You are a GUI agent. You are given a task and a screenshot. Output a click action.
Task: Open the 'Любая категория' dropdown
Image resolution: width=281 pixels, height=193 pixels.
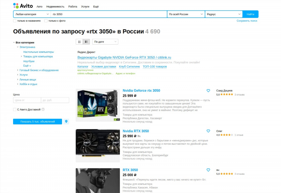pos(32,14)
